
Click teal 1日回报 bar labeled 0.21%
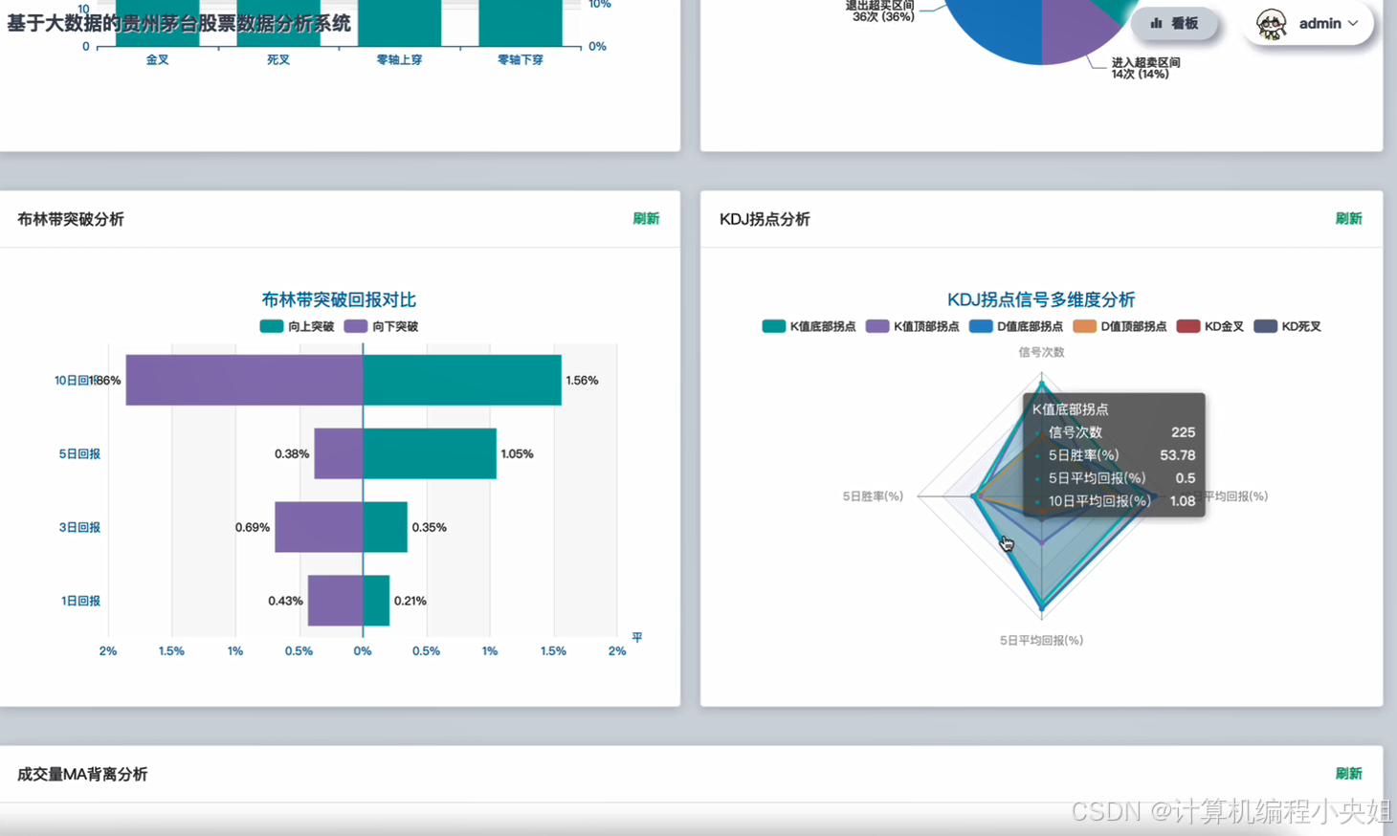376,601
